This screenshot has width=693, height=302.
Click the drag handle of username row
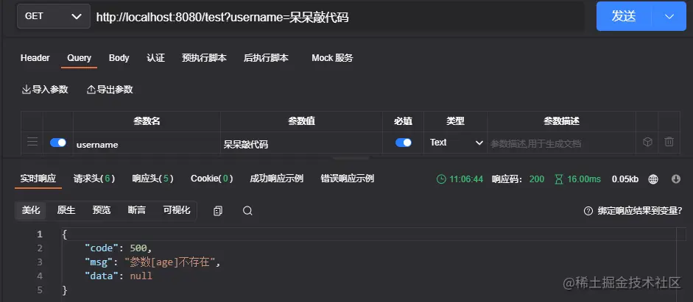pos(32,142)
